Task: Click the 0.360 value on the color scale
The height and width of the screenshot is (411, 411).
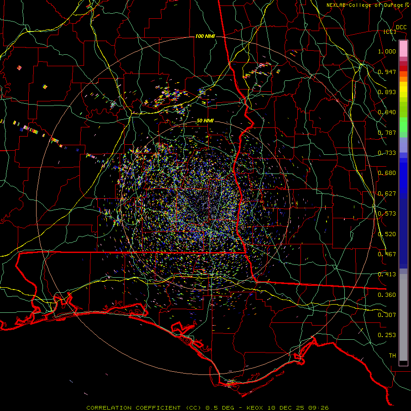Action: point(387,295)
